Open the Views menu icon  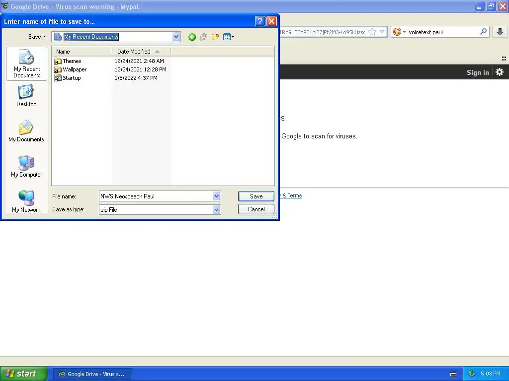229,37
